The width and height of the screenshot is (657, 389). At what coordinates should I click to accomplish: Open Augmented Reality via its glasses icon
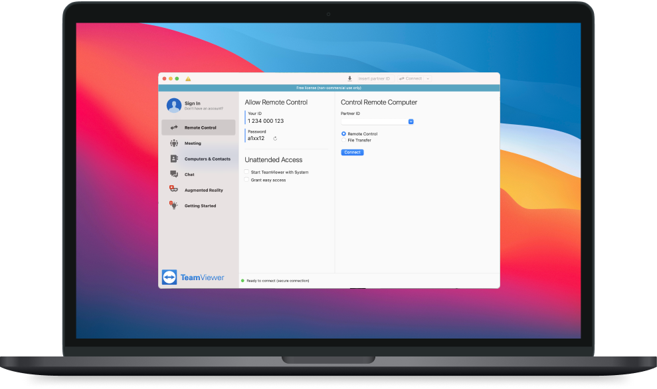(x=173, y=189)
